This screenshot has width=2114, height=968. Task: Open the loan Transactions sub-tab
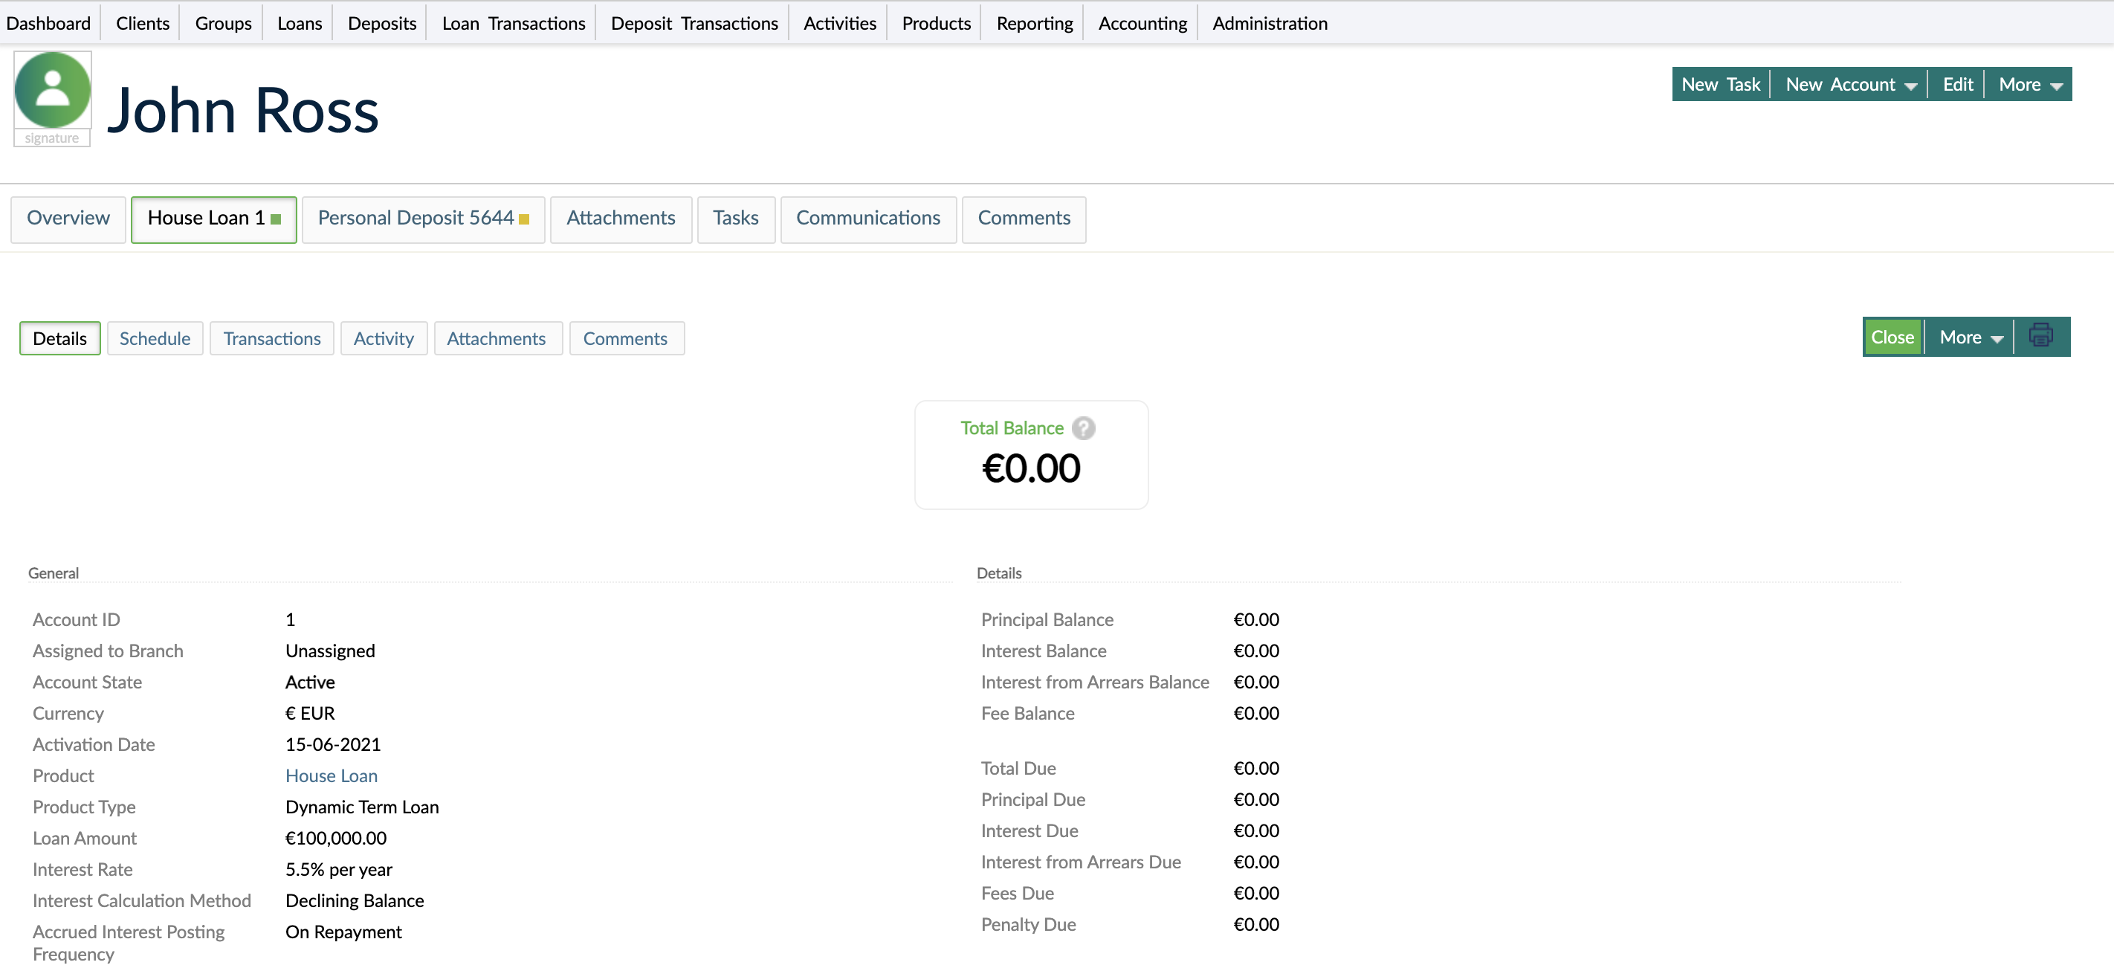click(271, 338)
